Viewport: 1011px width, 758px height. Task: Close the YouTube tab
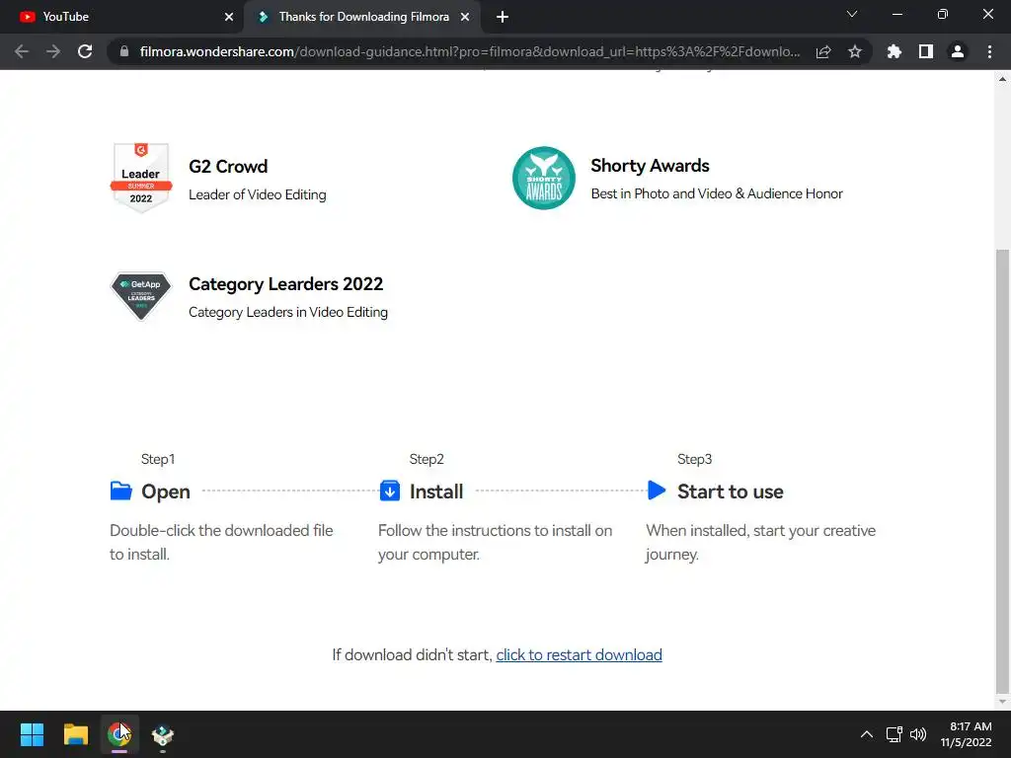click(x=229, y=18)
